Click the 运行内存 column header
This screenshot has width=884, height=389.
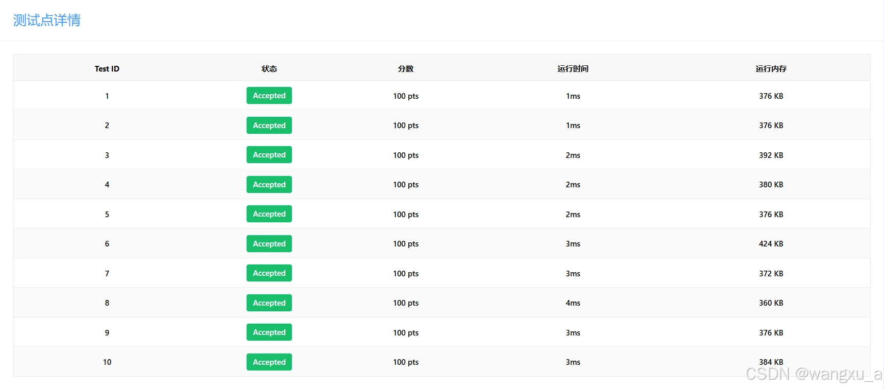771,68
